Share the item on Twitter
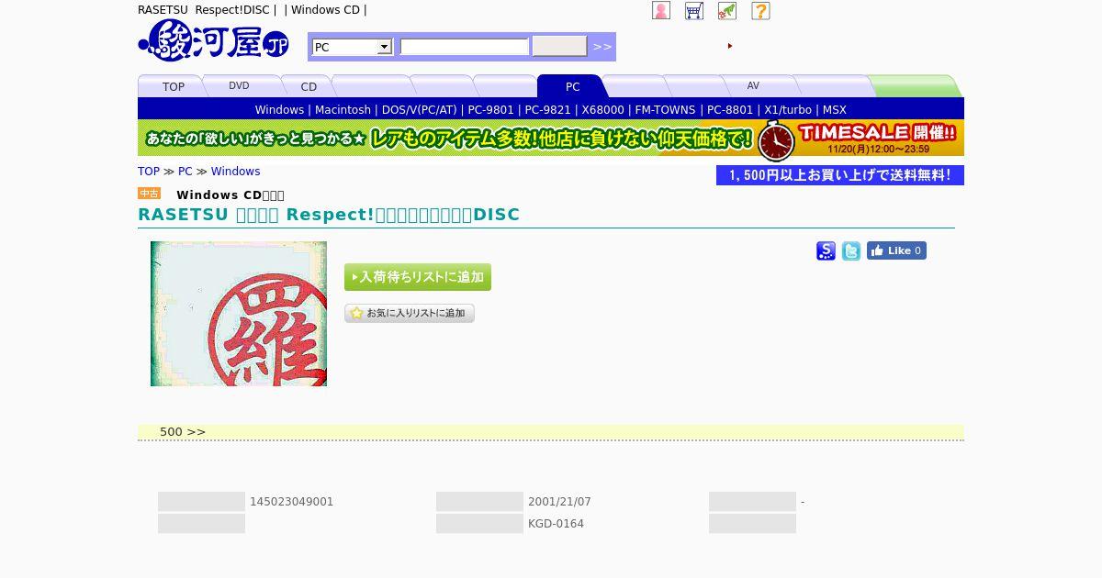 point(851,250)
